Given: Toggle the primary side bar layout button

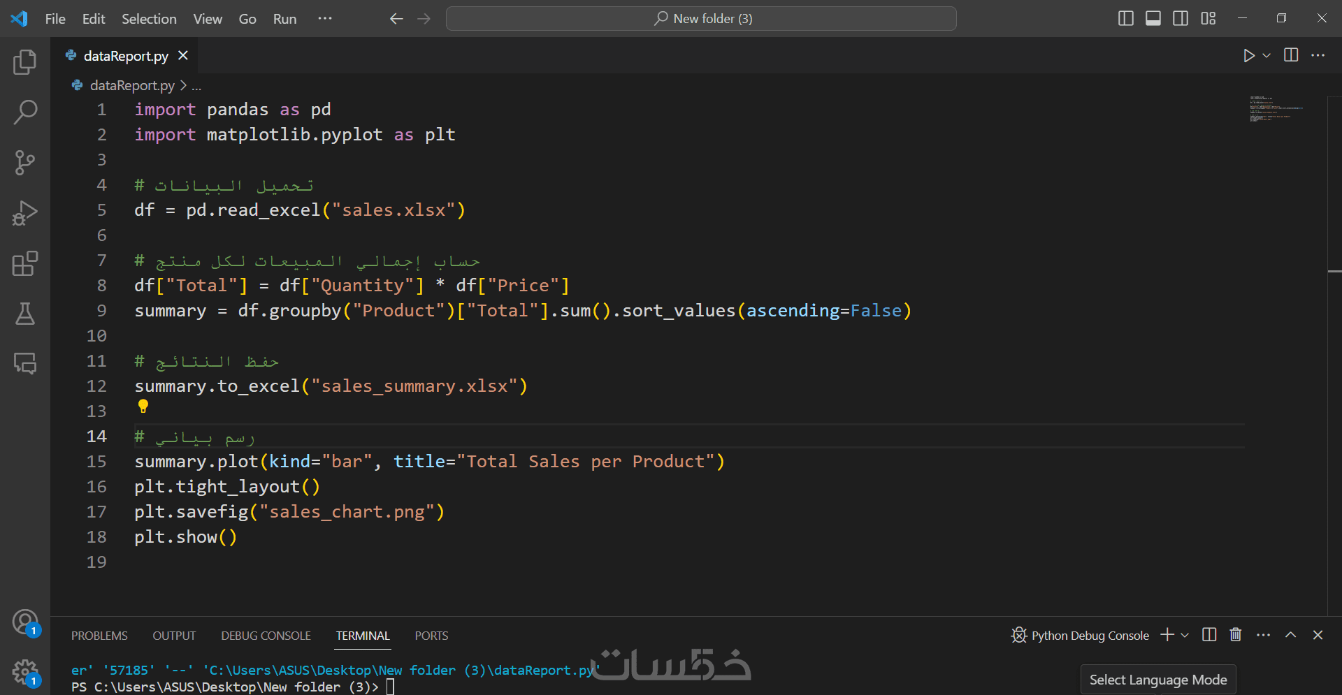Looking at the screenshot, I should [1125, 19].
